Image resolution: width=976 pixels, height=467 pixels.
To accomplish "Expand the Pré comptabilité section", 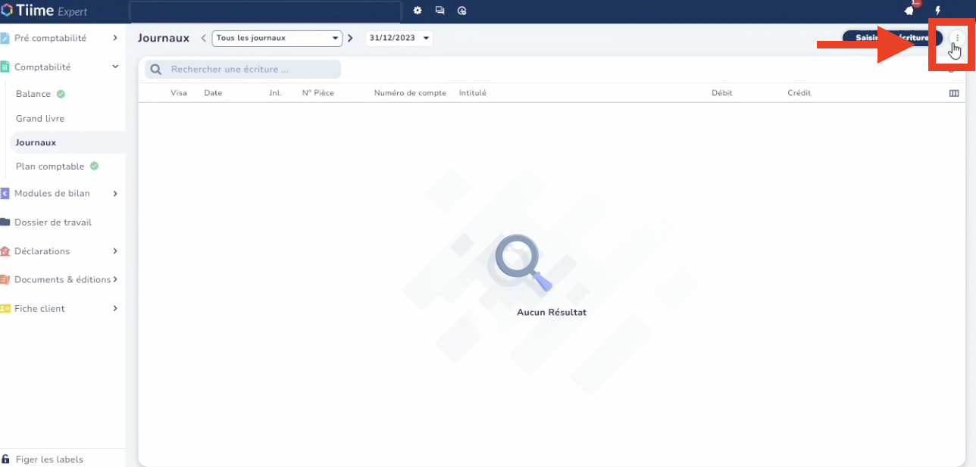I will [x=115, y=38].
